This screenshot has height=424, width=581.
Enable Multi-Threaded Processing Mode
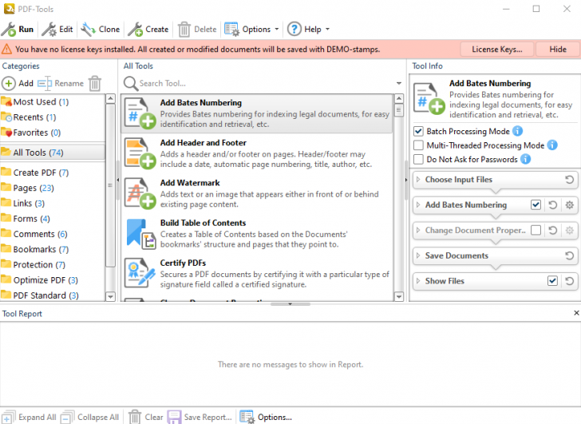point(418,145)
